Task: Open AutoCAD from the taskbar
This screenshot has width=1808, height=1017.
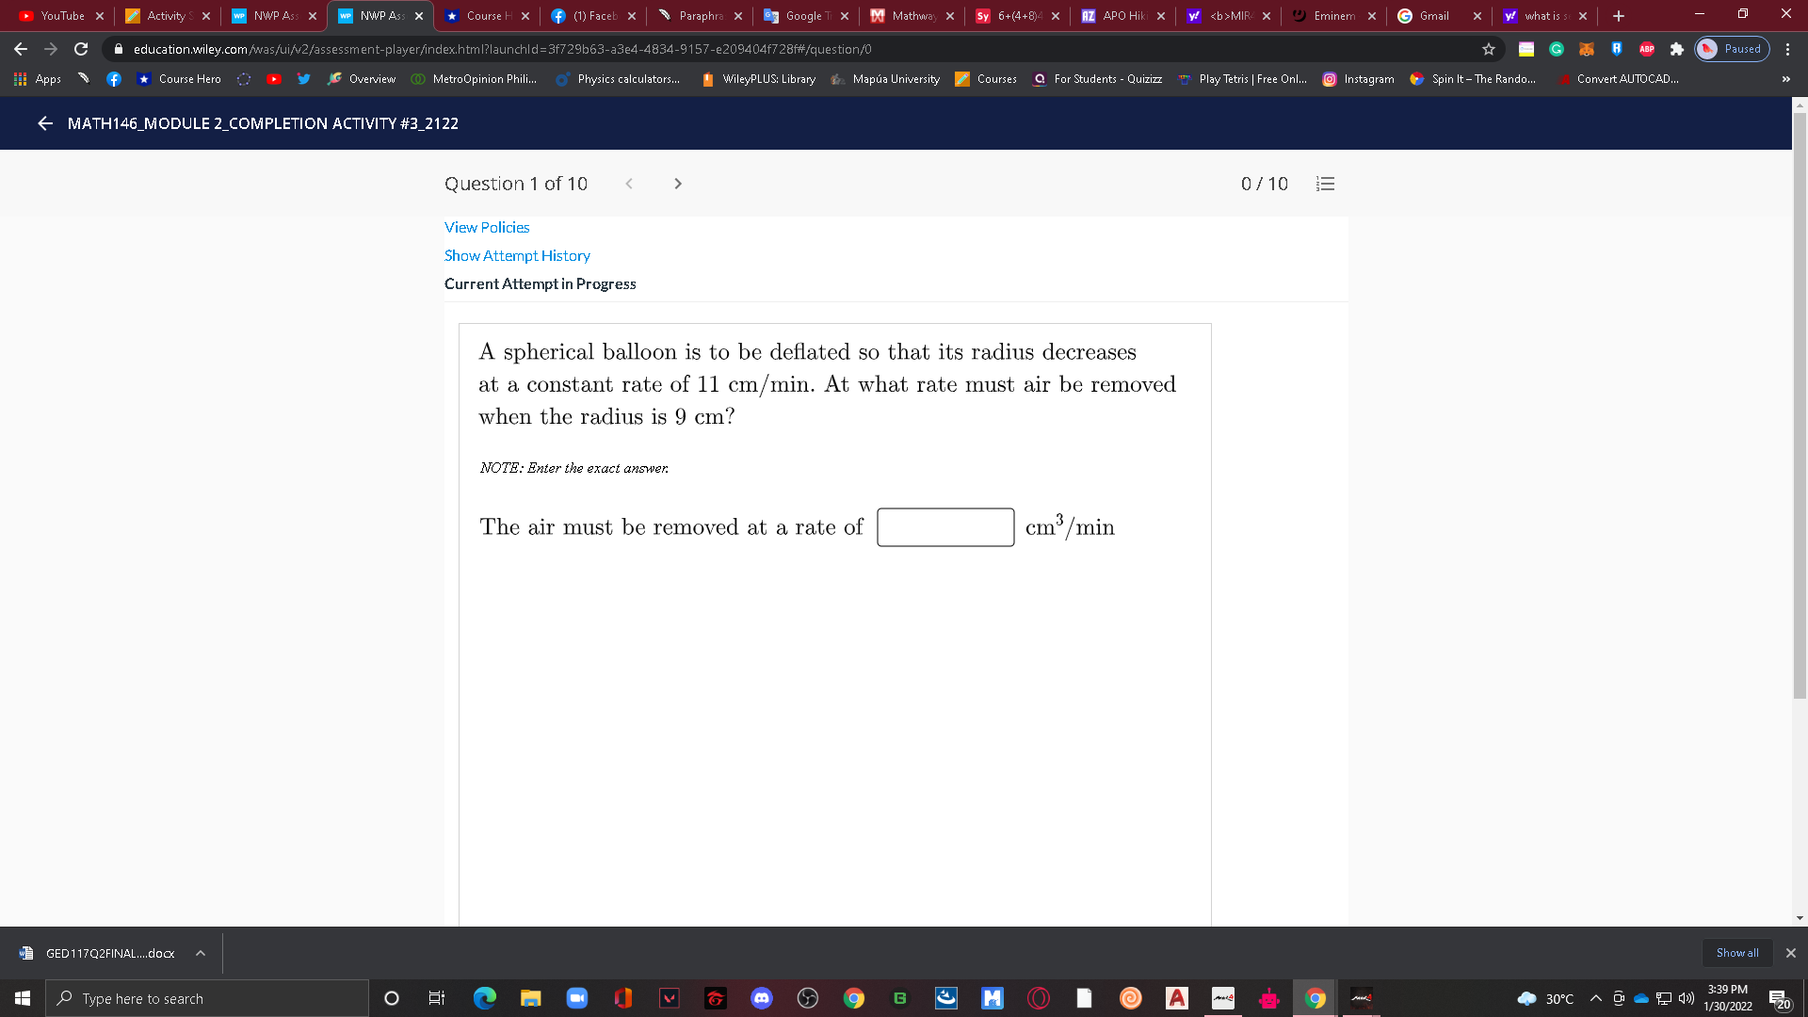Action: click(1176, 998)
